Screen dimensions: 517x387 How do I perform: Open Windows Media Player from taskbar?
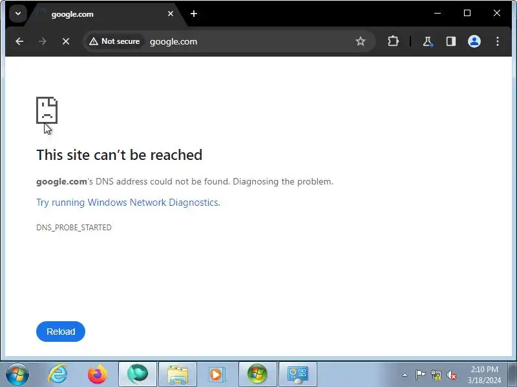[x=218, y=374]
